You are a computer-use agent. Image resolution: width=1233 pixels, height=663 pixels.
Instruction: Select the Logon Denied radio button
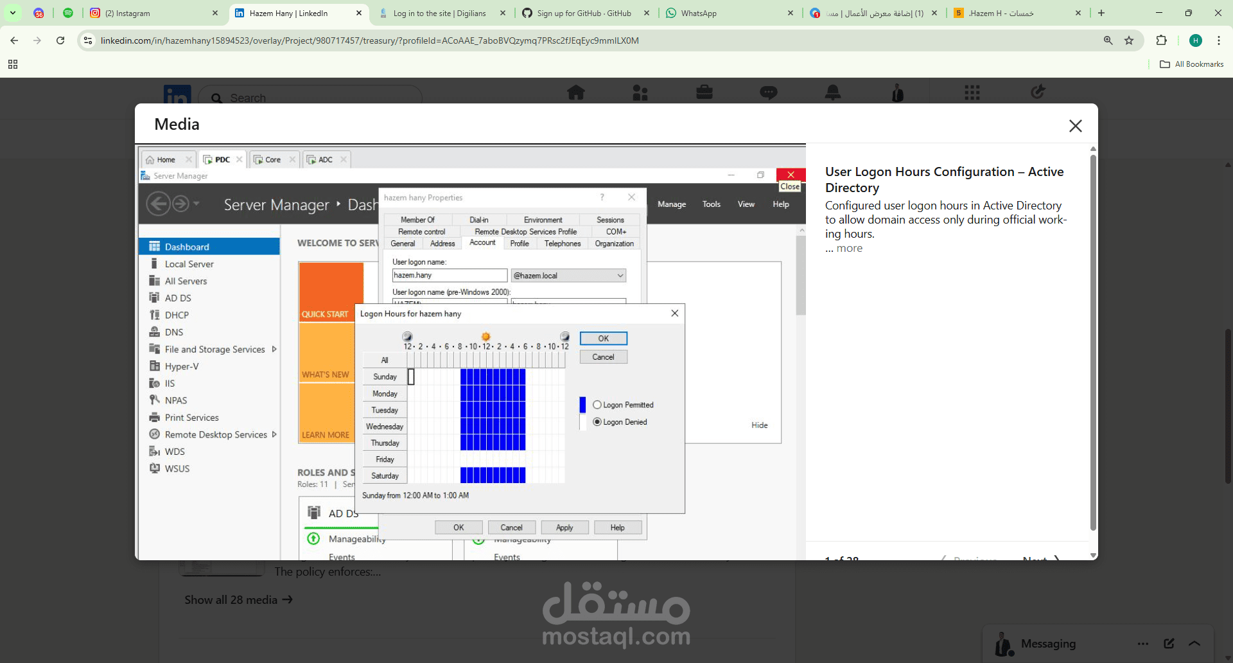pos(597,422)
